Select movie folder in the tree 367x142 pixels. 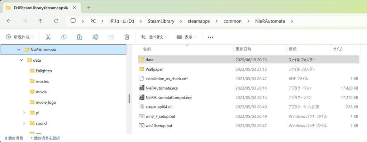(41, 92)
